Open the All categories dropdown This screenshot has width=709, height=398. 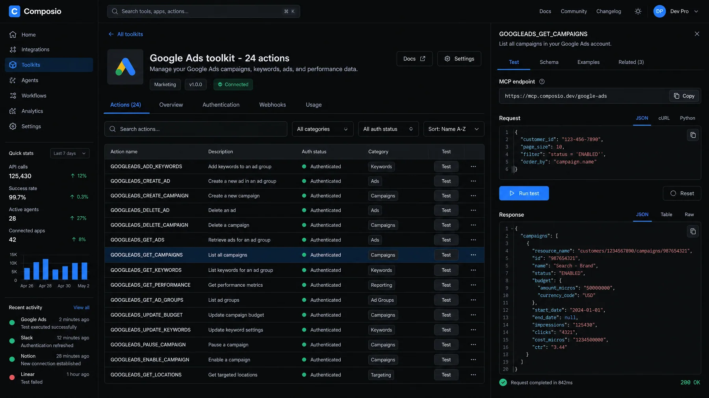point(323,129)
